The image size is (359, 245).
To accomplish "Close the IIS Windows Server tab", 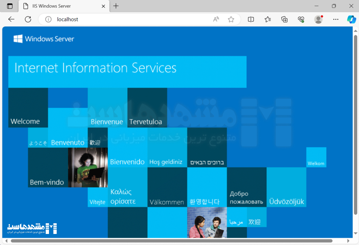I will [103, 6].
